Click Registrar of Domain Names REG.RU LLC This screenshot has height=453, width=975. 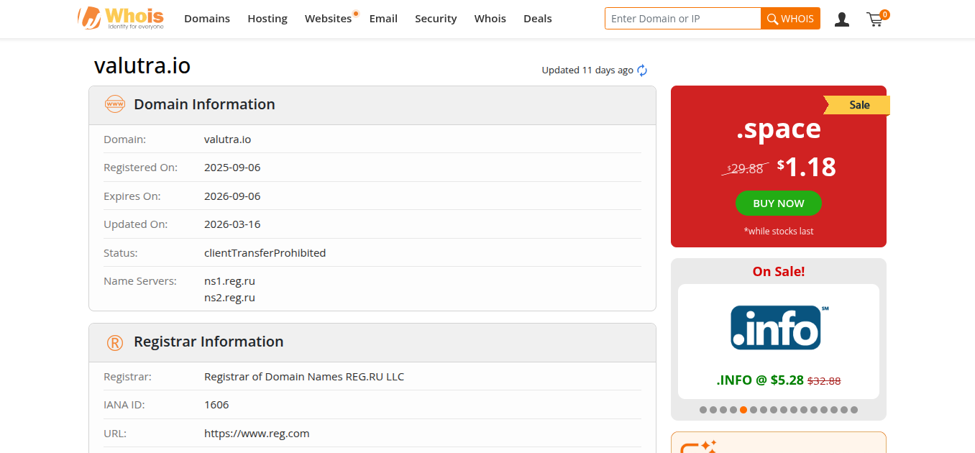(x=304, y=377)
